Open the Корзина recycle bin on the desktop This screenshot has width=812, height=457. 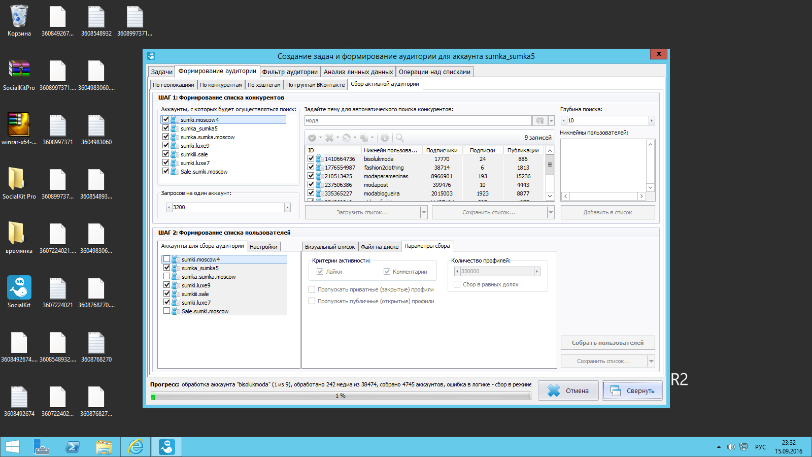pos(19,20)
